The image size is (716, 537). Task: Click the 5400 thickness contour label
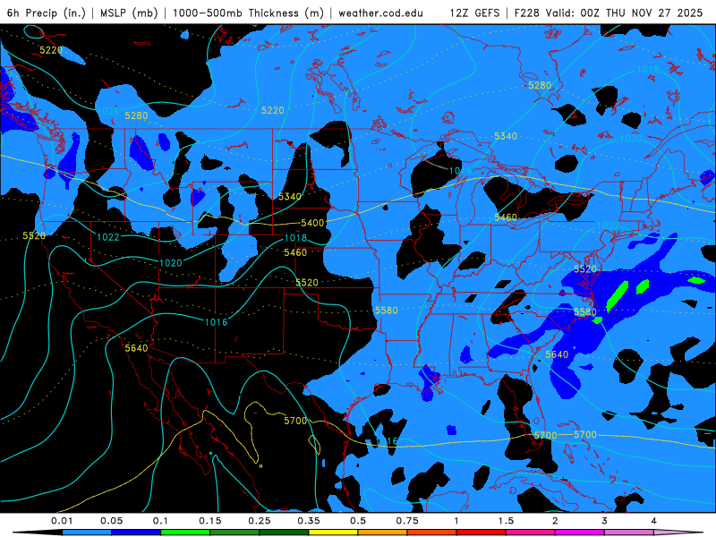312,223
